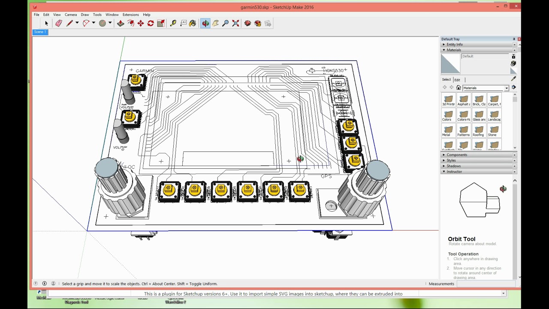Pin the Default Tray auto-hide
Screen dimensions: 549x309
click(x=514, y=39)
